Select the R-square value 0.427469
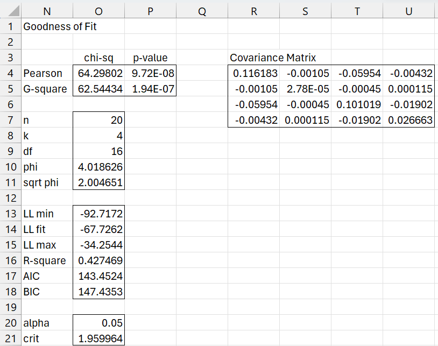 [x=98, y=260]
